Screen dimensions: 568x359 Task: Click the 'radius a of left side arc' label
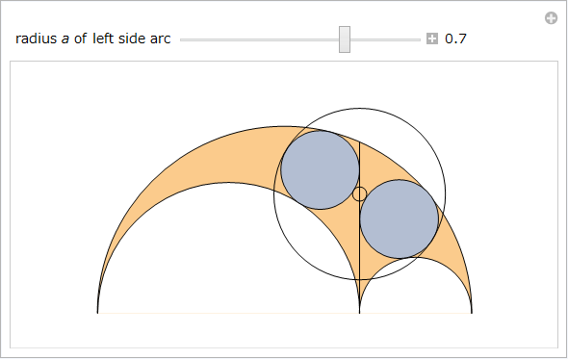(93, 38)
